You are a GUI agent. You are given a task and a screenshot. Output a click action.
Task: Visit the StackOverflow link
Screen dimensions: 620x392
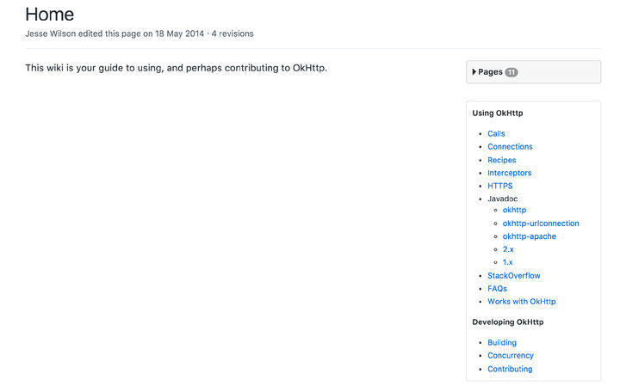click(x=514, y=276)
